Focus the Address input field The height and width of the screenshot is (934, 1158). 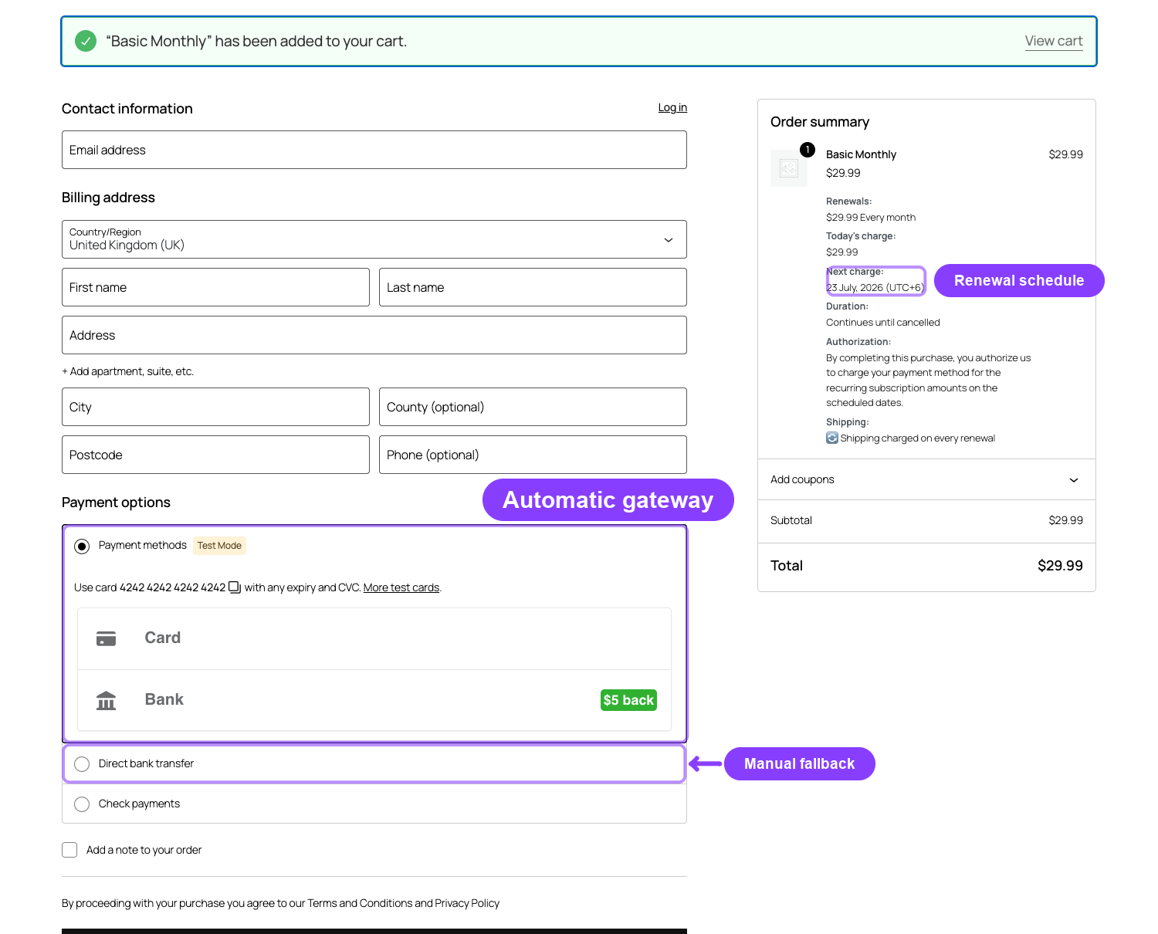coord(374,335)
